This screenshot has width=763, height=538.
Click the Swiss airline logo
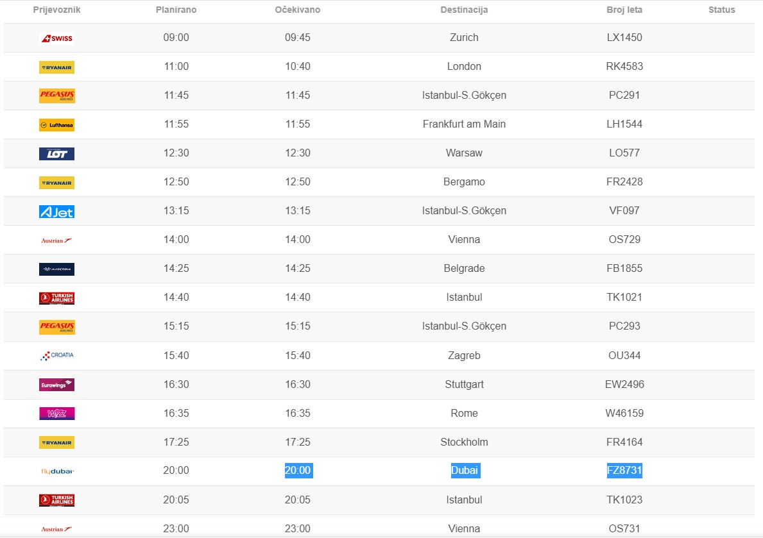coord(56,38)
